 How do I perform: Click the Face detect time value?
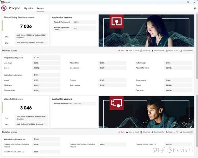(178, 90)
